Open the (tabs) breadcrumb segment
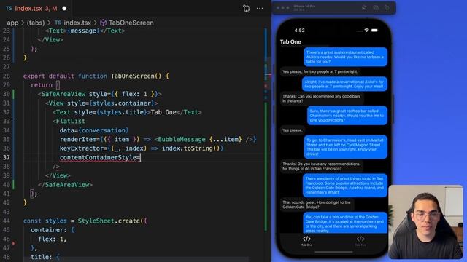 click(x=36, y=23)
